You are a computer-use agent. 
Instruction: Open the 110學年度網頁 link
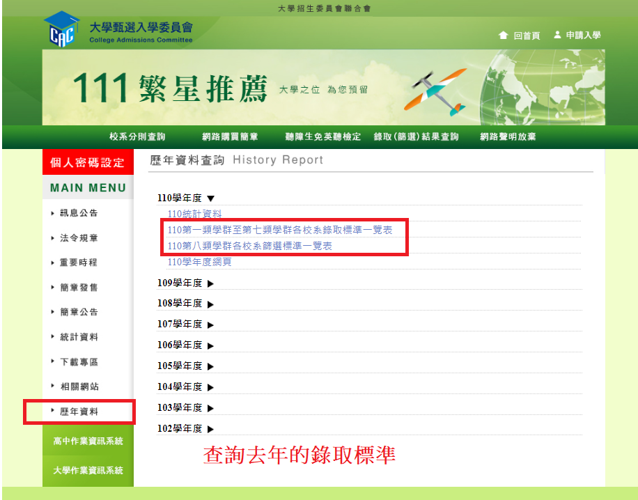(199, 262)
